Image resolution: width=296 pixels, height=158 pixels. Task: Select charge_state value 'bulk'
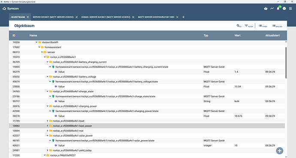pos(237,101)
